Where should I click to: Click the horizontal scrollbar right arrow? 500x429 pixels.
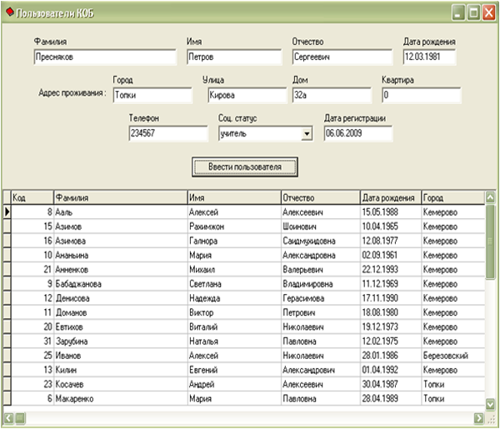479,417
